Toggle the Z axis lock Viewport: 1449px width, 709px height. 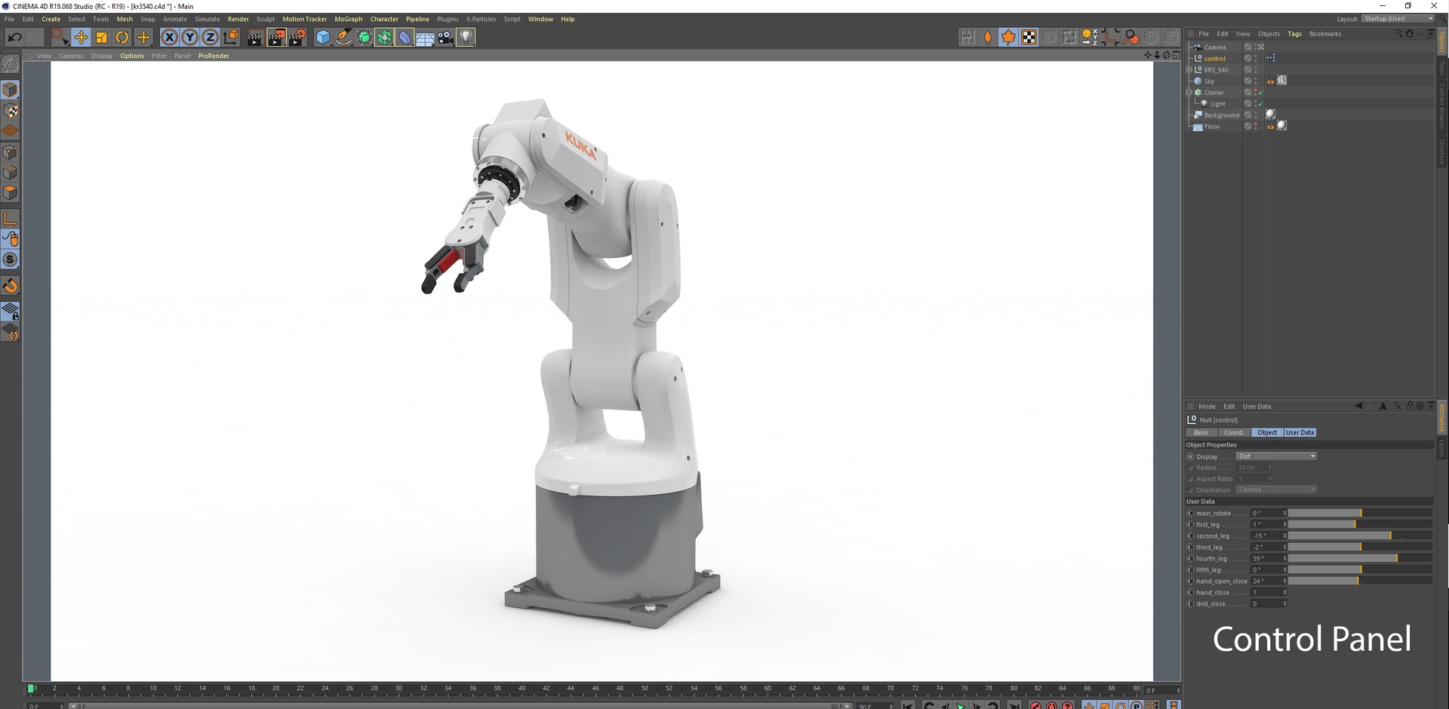coord(210,37)
